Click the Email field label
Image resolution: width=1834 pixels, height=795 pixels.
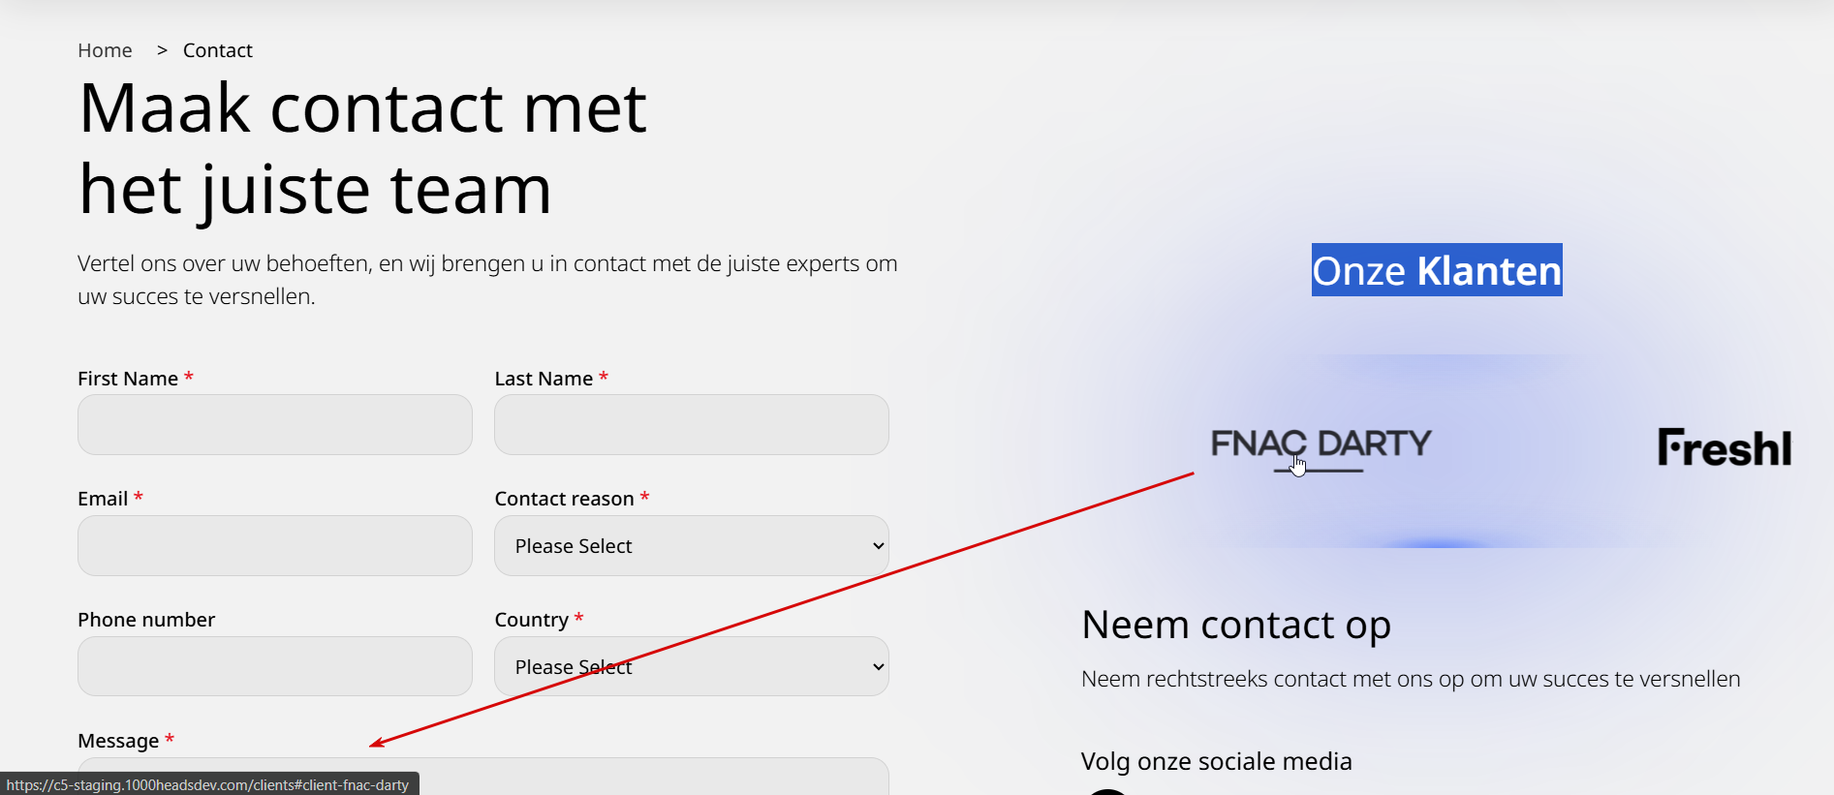(x=103, y=499)
